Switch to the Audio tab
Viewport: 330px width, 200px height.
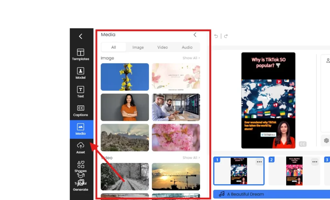[x=187, y=47]
